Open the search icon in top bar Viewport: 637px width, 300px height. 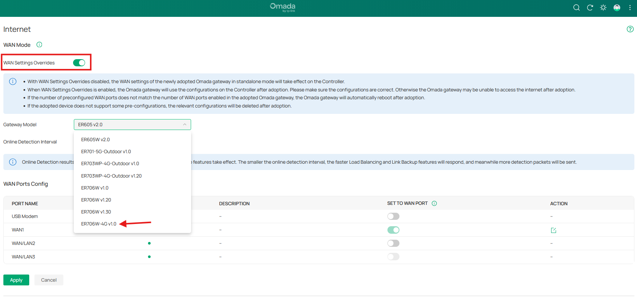coord(576,7)
